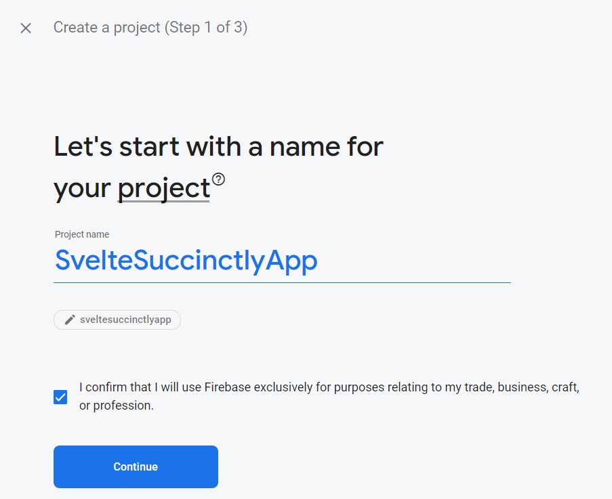Click the blue Continue button
Image resolution: width=612 pixels, height=499 pixels.
click(x=135, y=466)
